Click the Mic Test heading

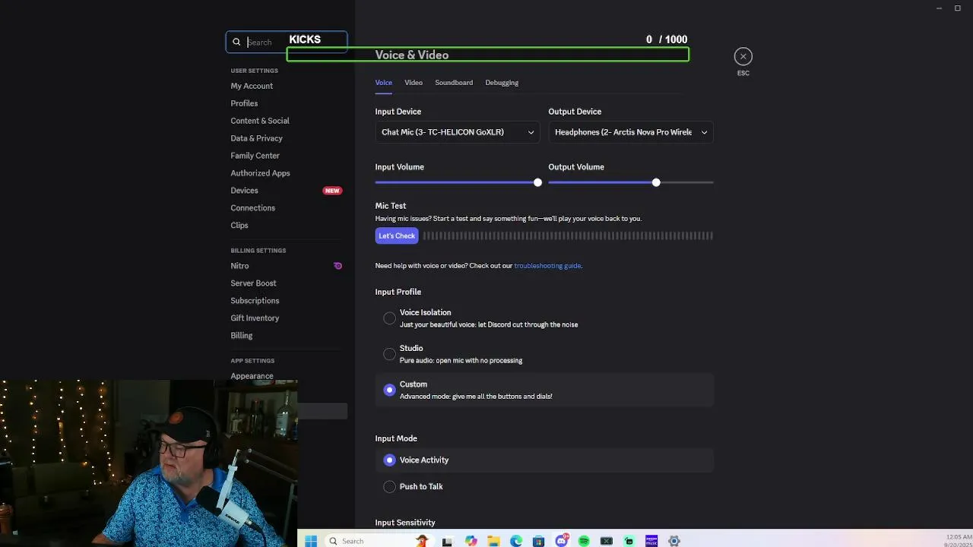click(391, 206)
